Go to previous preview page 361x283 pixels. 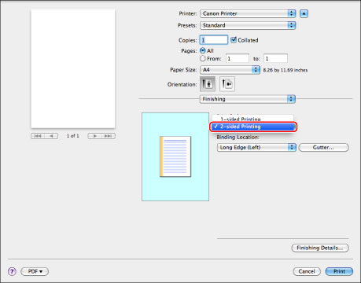(51, 136)
